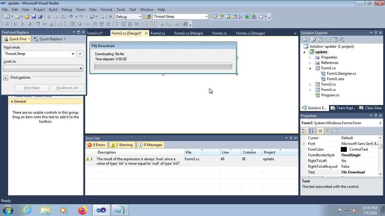Click the Solution Explorer icon in main toolbar
The image size is (385, 216).
point(214,17)
